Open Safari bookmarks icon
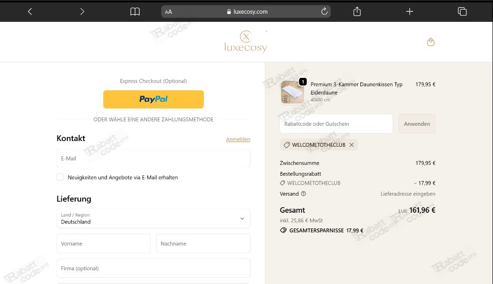Image resolution: width=493 pixels, height=284 pixels. point(135,11)
